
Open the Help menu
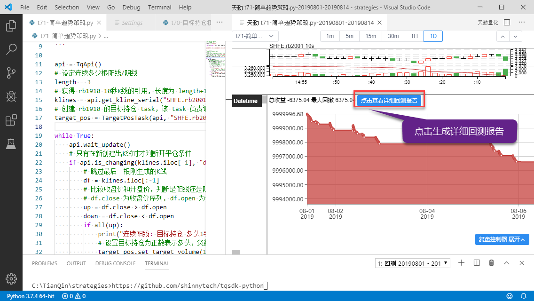pyautogui.click(x=185, y=7)
